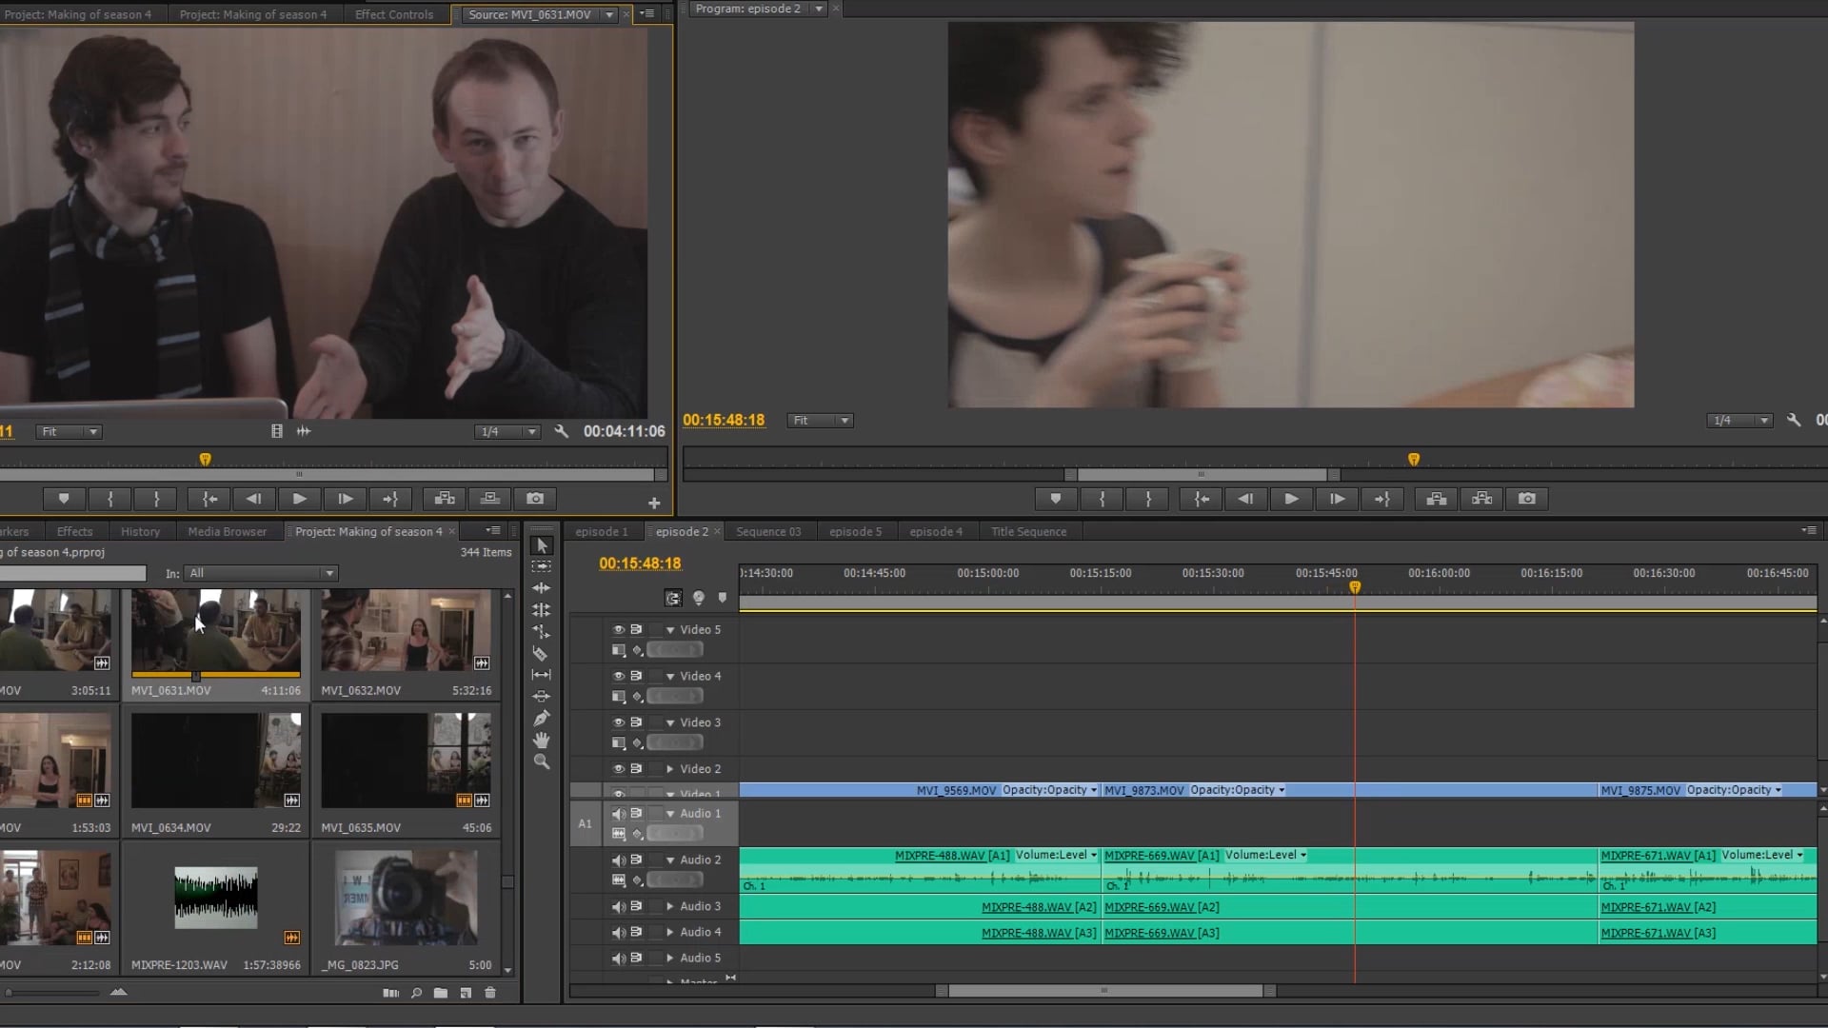Select the Zoom tool in tools panel
This screenshot has width=1828, height=1028.
point(541,761)
